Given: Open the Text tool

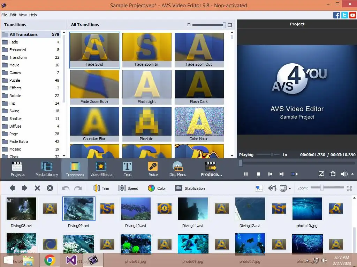Looking at the screenshot, I should click(x=128, y=169).
